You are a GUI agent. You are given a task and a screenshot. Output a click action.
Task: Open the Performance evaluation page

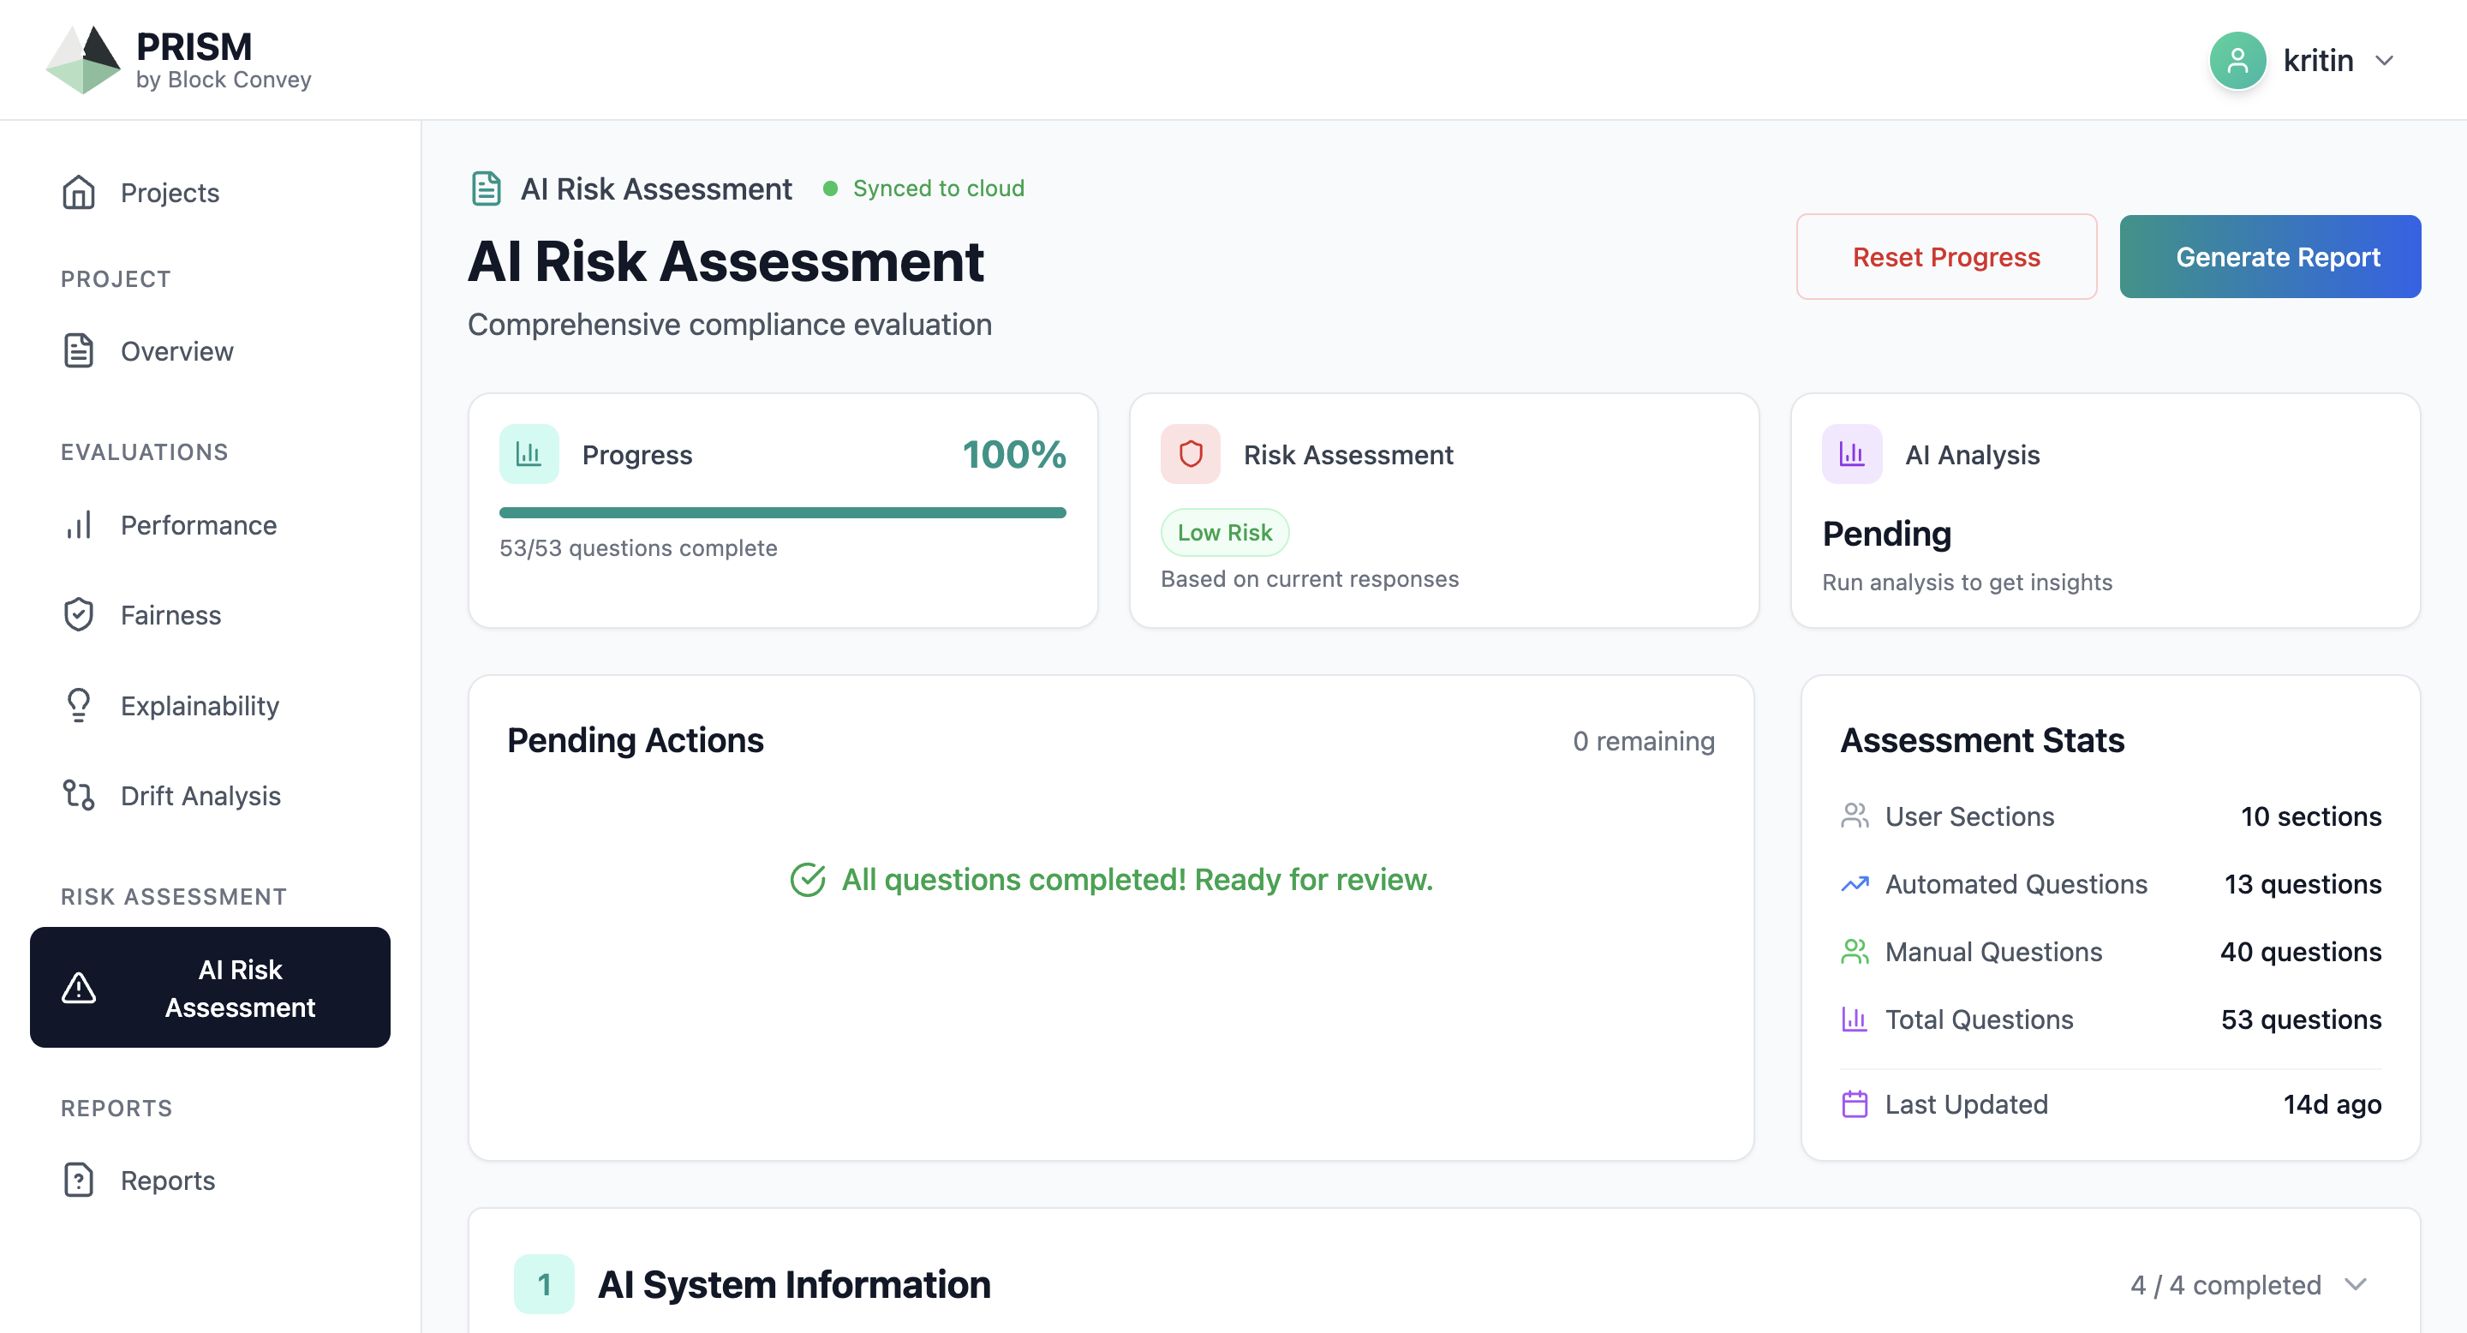[197, 525]
